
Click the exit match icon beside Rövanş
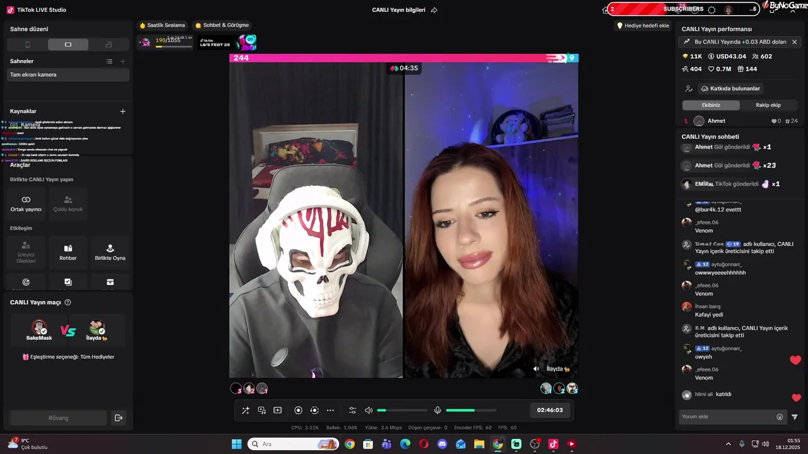pyautogui.click(x=118, y=418)
